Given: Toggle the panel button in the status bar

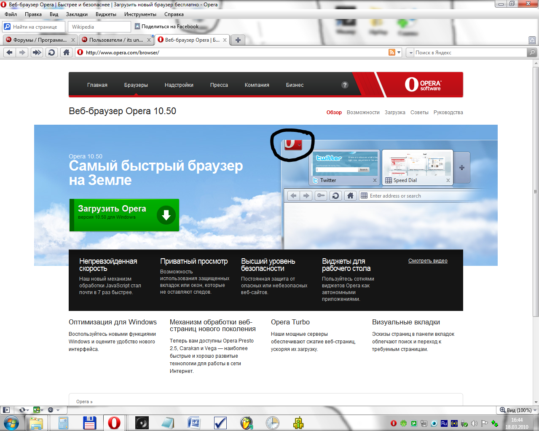Looking at the screenshot, I should 6,410.
